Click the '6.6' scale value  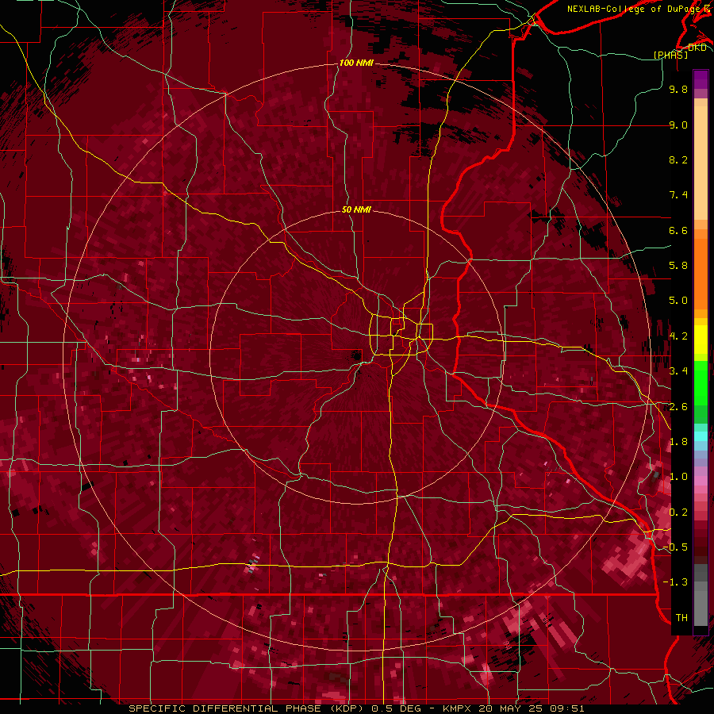click(678, 230)
